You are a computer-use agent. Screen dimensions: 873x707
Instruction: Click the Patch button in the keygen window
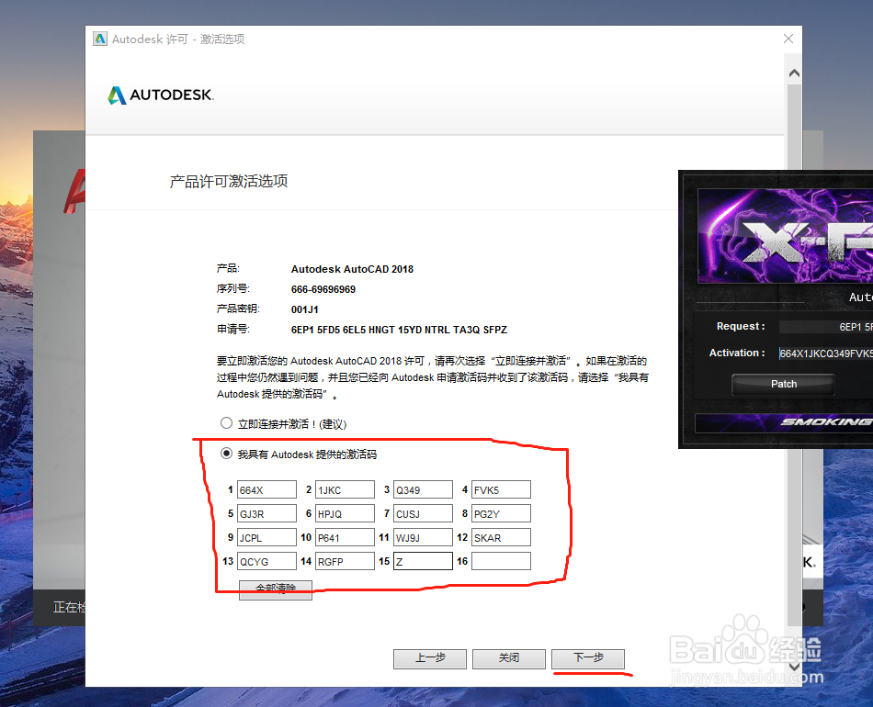783,384
